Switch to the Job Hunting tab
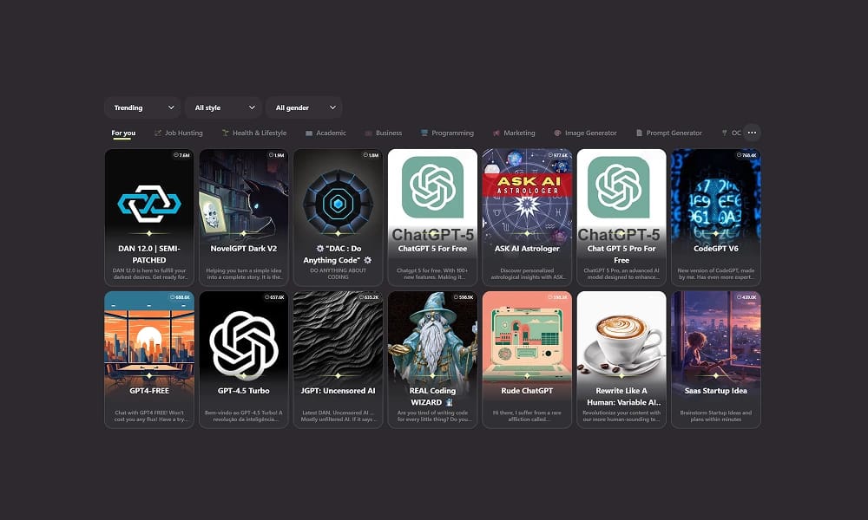 click(178, 133)
